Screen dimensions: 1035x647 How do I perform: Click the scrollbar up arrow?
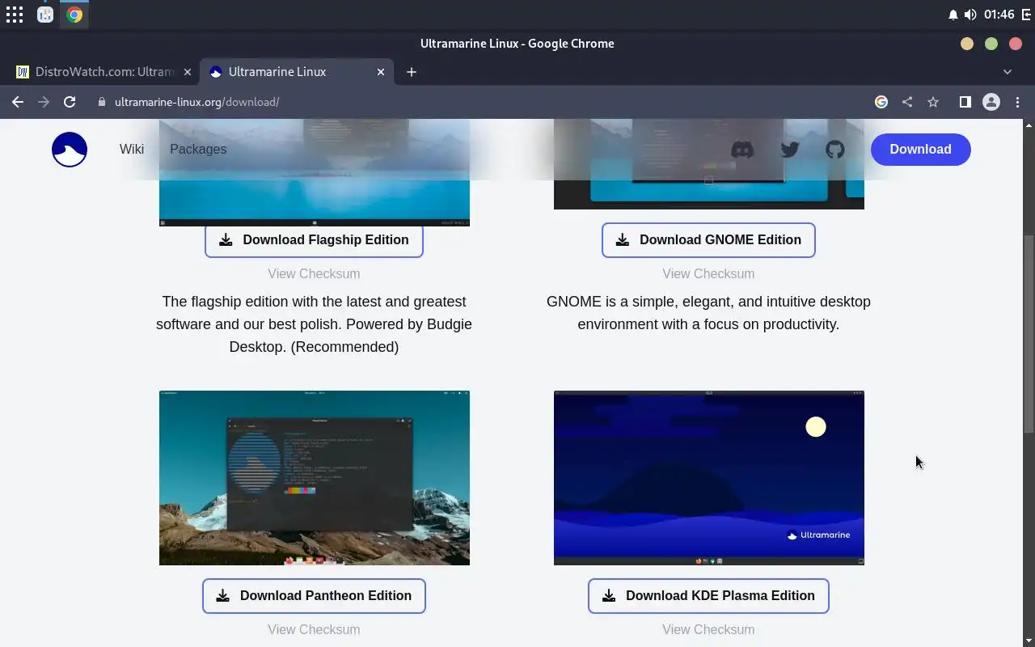click(x=1029, y=125)
